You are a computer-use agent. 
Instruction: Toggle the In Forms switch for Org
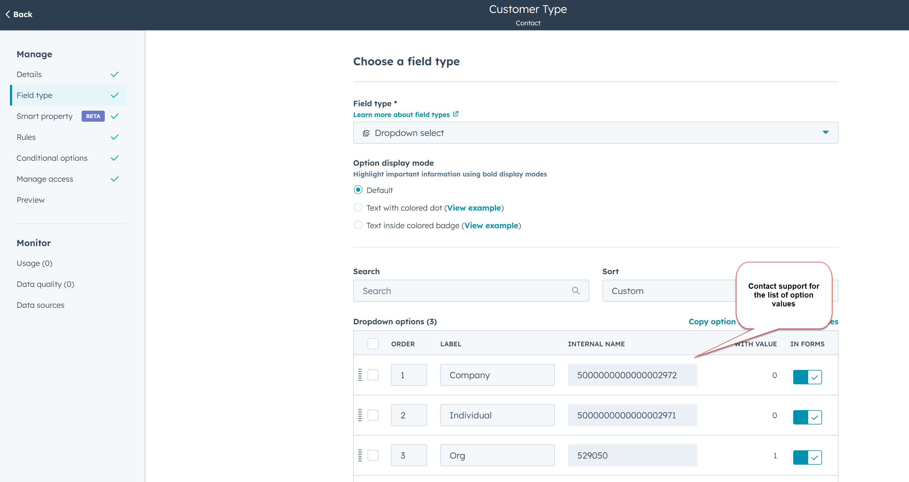pos(807,457)
